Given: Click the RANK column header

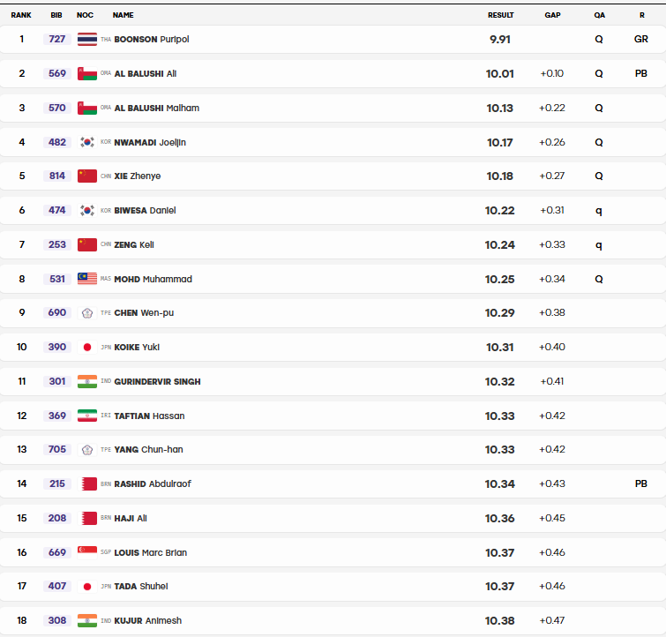Looking at the screenshot, I should (21, 15).
